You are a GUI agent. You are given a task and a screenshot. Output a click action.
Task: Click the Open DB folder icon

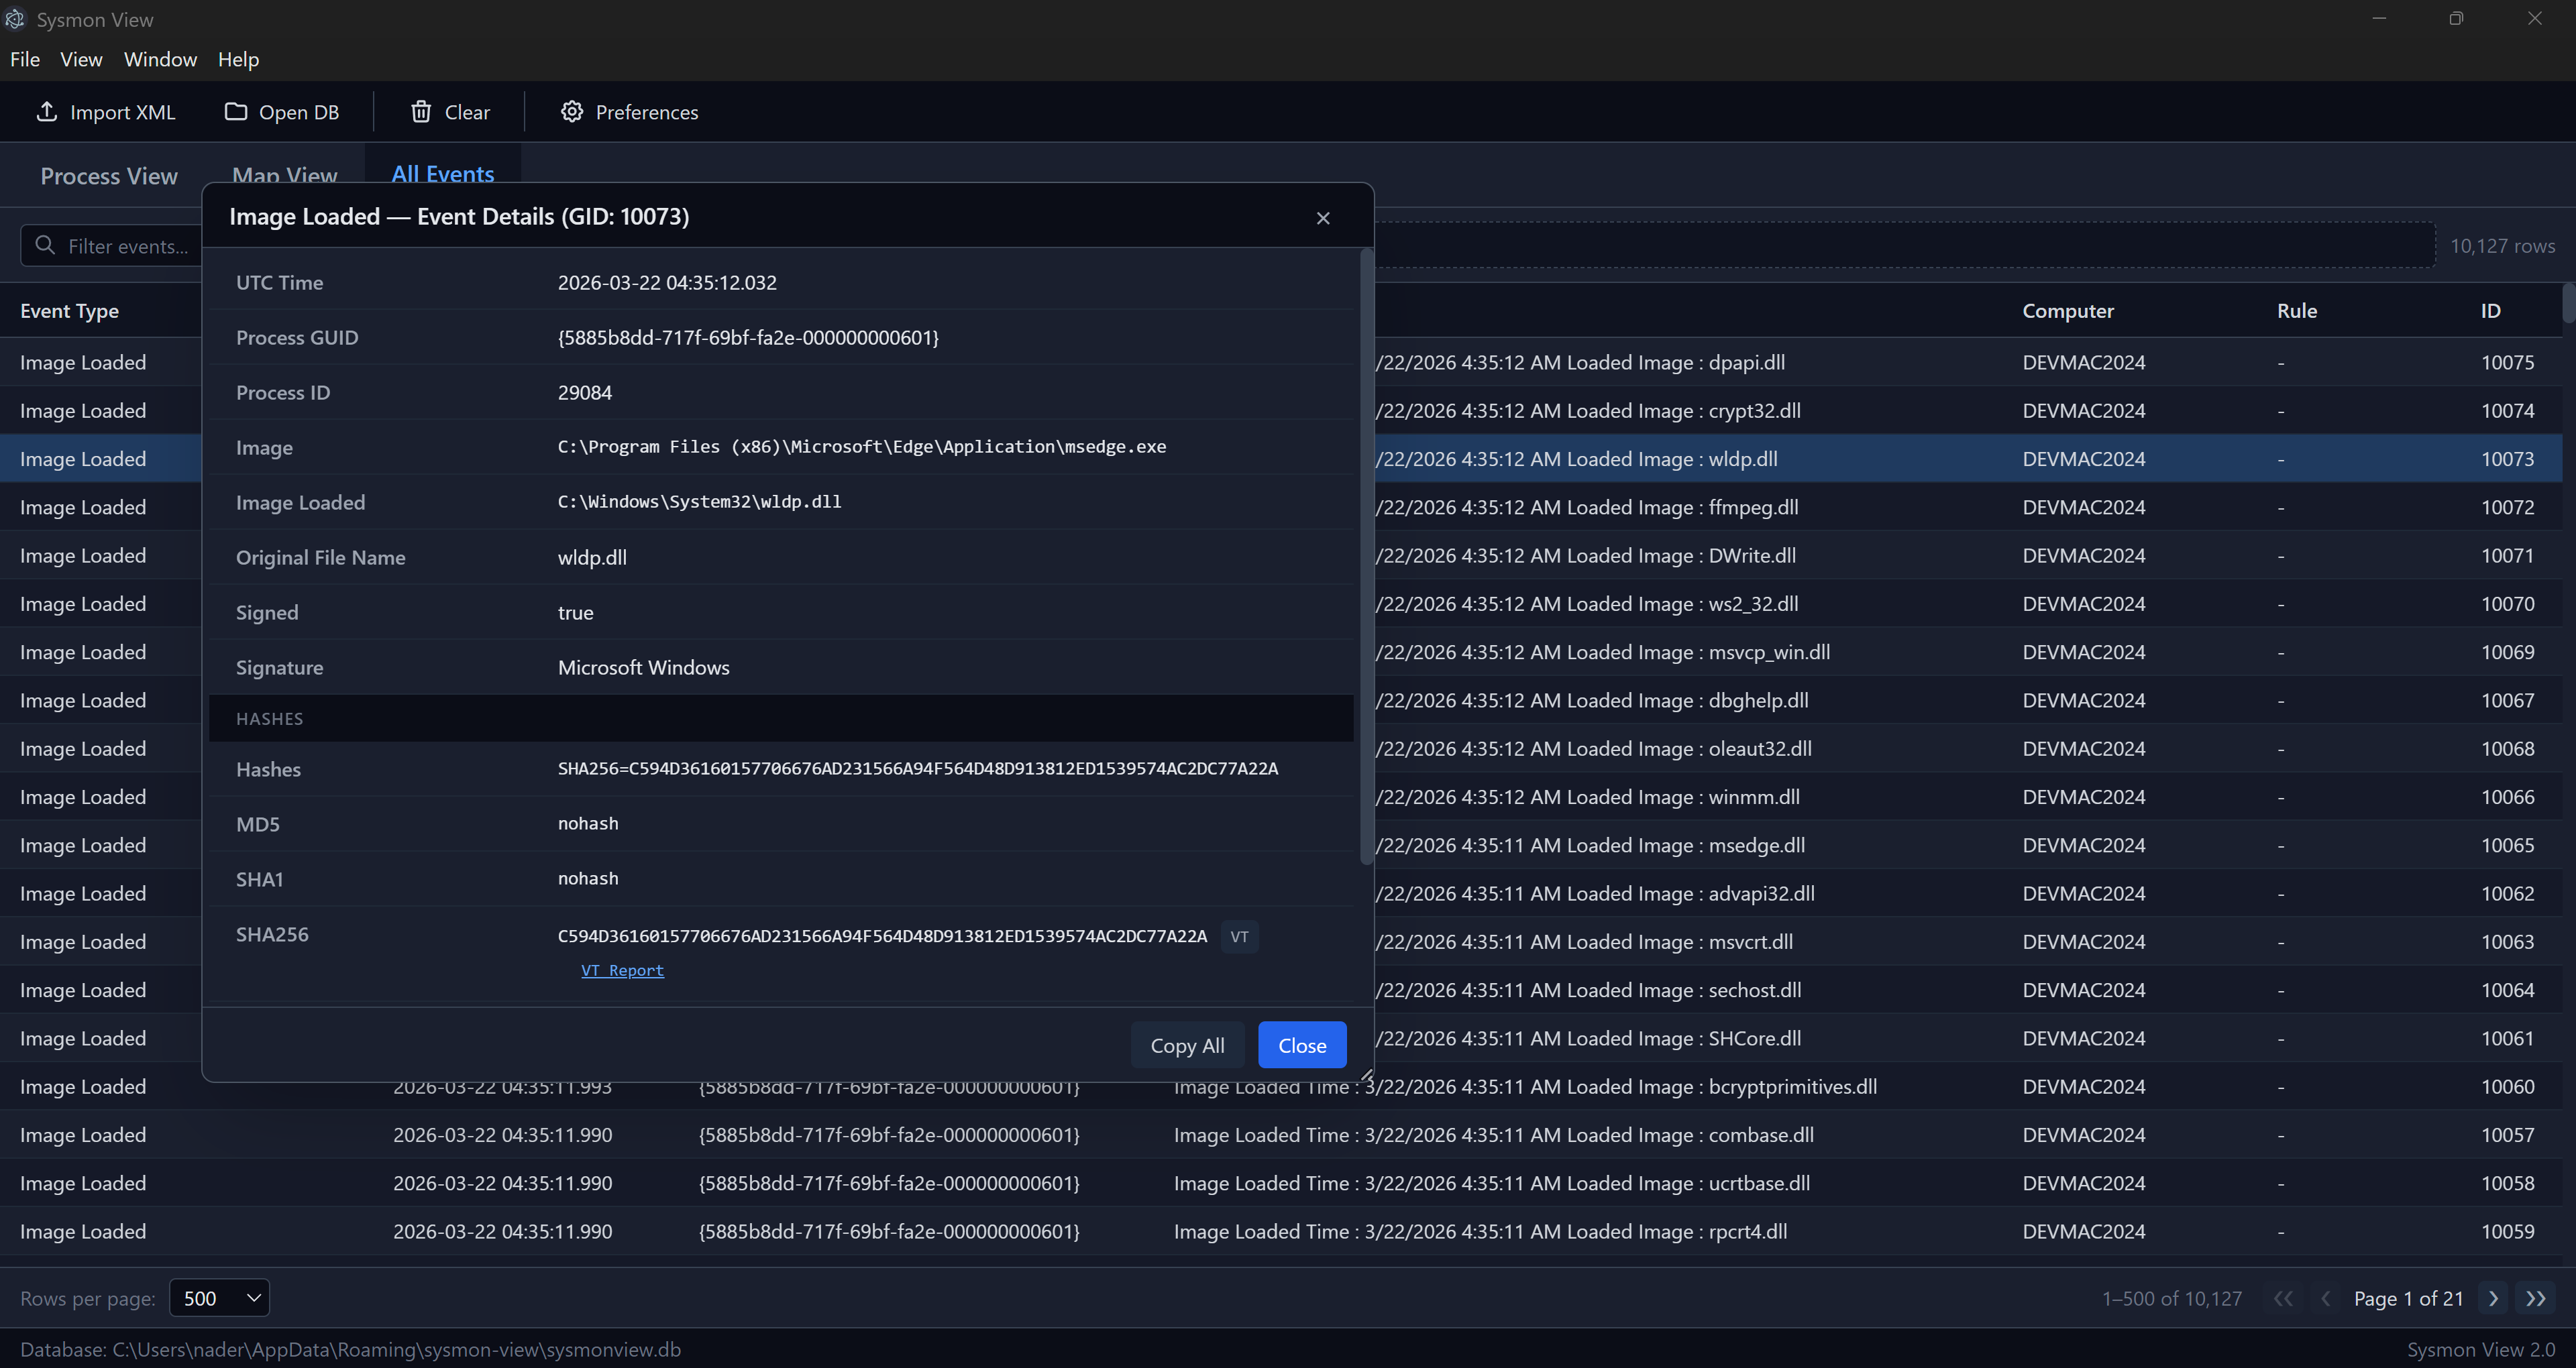pos(235,111)
